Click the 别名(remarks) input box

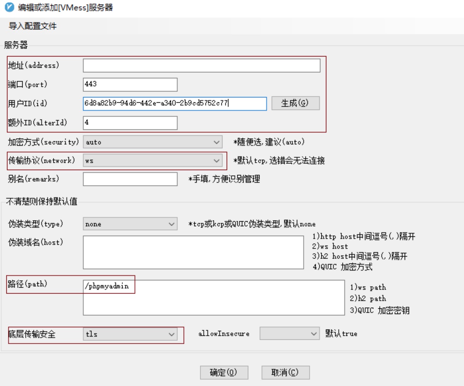tap(130, 179)
